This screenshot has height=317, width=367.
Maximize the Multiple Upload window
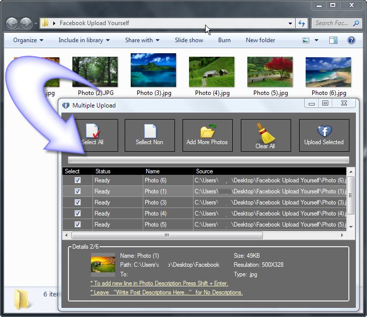click(x=325, y=103)
